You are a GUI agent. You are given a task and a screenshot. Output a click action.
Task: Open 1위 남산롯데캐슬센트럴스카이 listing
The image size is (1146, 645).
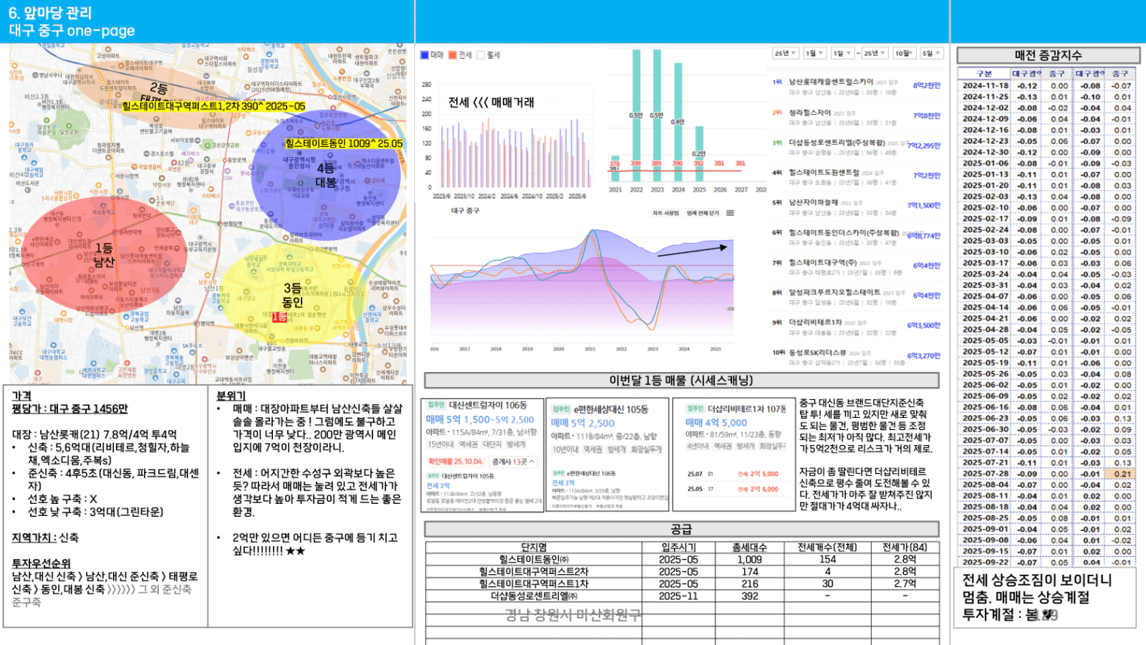pyautogui.click(x=831, y=81)
